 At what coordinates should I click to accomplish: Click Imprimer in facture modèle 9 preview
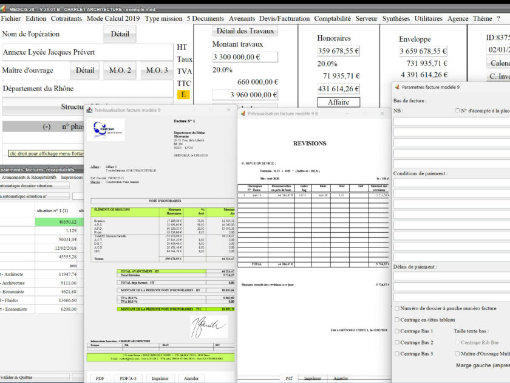pos(160,378)
